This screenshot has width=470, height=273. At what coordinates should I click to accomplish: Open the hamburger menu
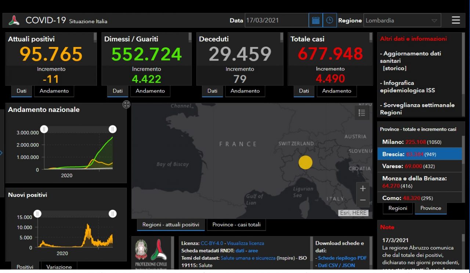pyautogui.click(x=456, y=20)
